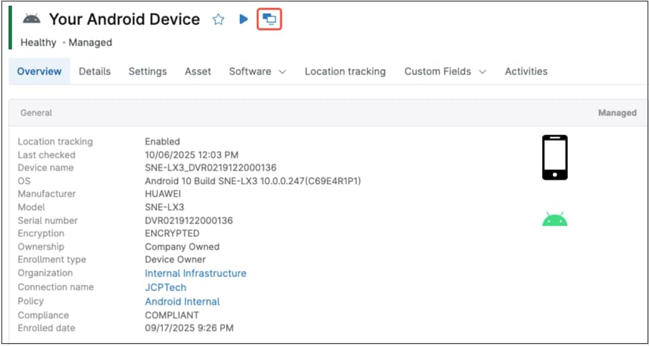Open the Internal Infrastructure organization link

[196, 273]
